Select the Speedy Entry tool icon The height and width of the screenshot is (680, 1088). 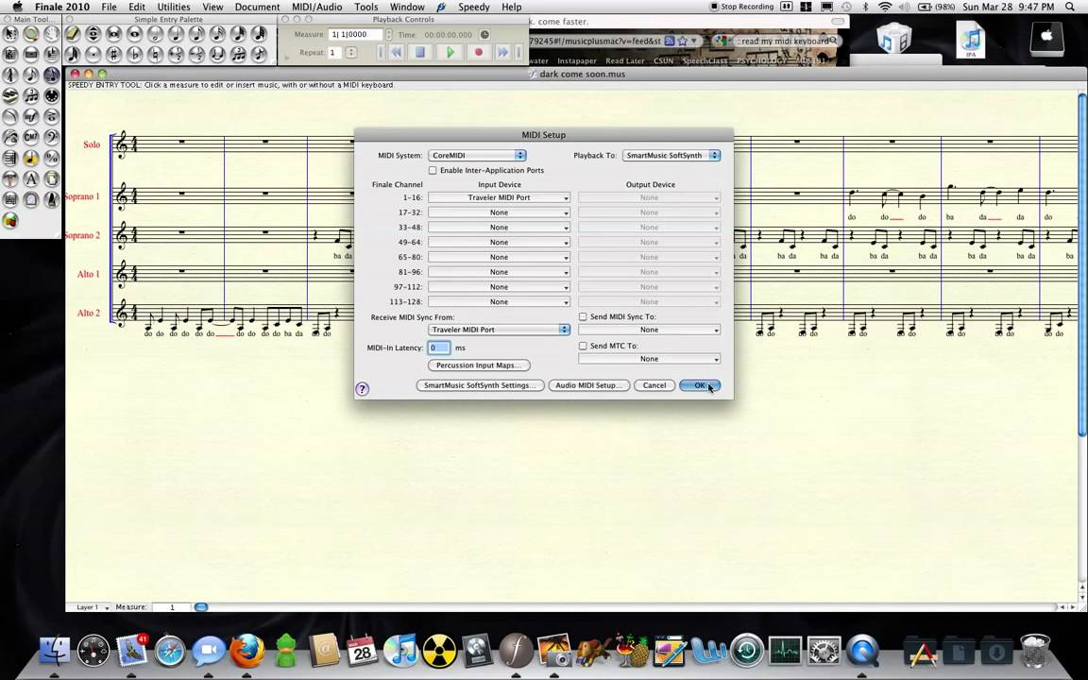click(51, 75)
